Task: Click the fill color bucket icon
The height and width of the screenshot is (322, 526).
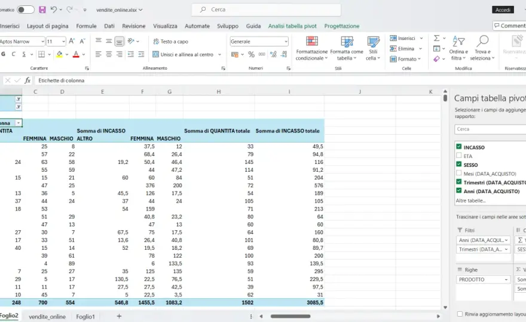Action: click(x=59, y=54)
